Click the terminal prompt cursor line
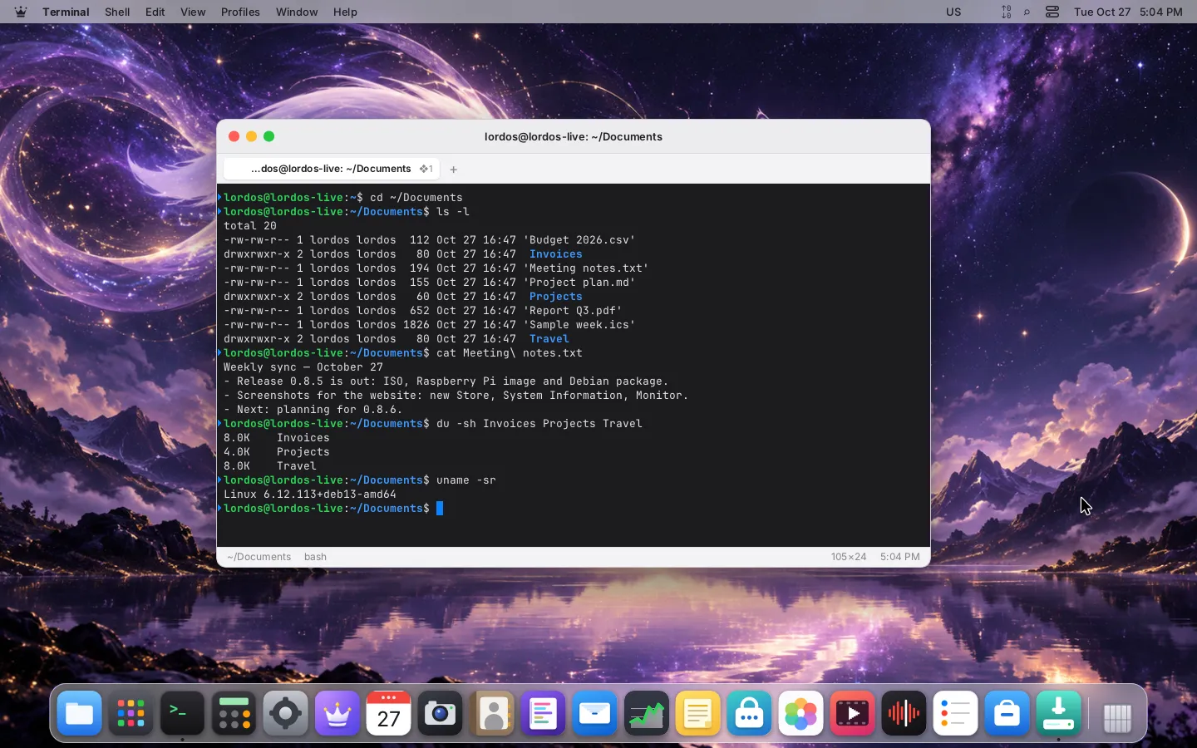Image resolution: width=1197 pixels, height=748 pixels. click(x=440, y=509)
